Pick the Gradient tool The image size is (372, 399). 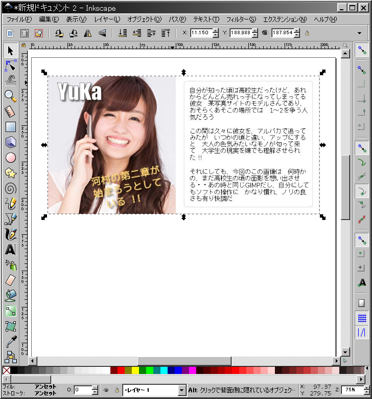tap(11, 311)
